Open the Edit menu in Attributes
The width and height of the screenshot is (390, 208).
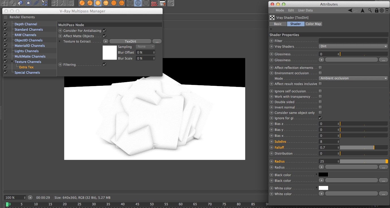[291, 10]
